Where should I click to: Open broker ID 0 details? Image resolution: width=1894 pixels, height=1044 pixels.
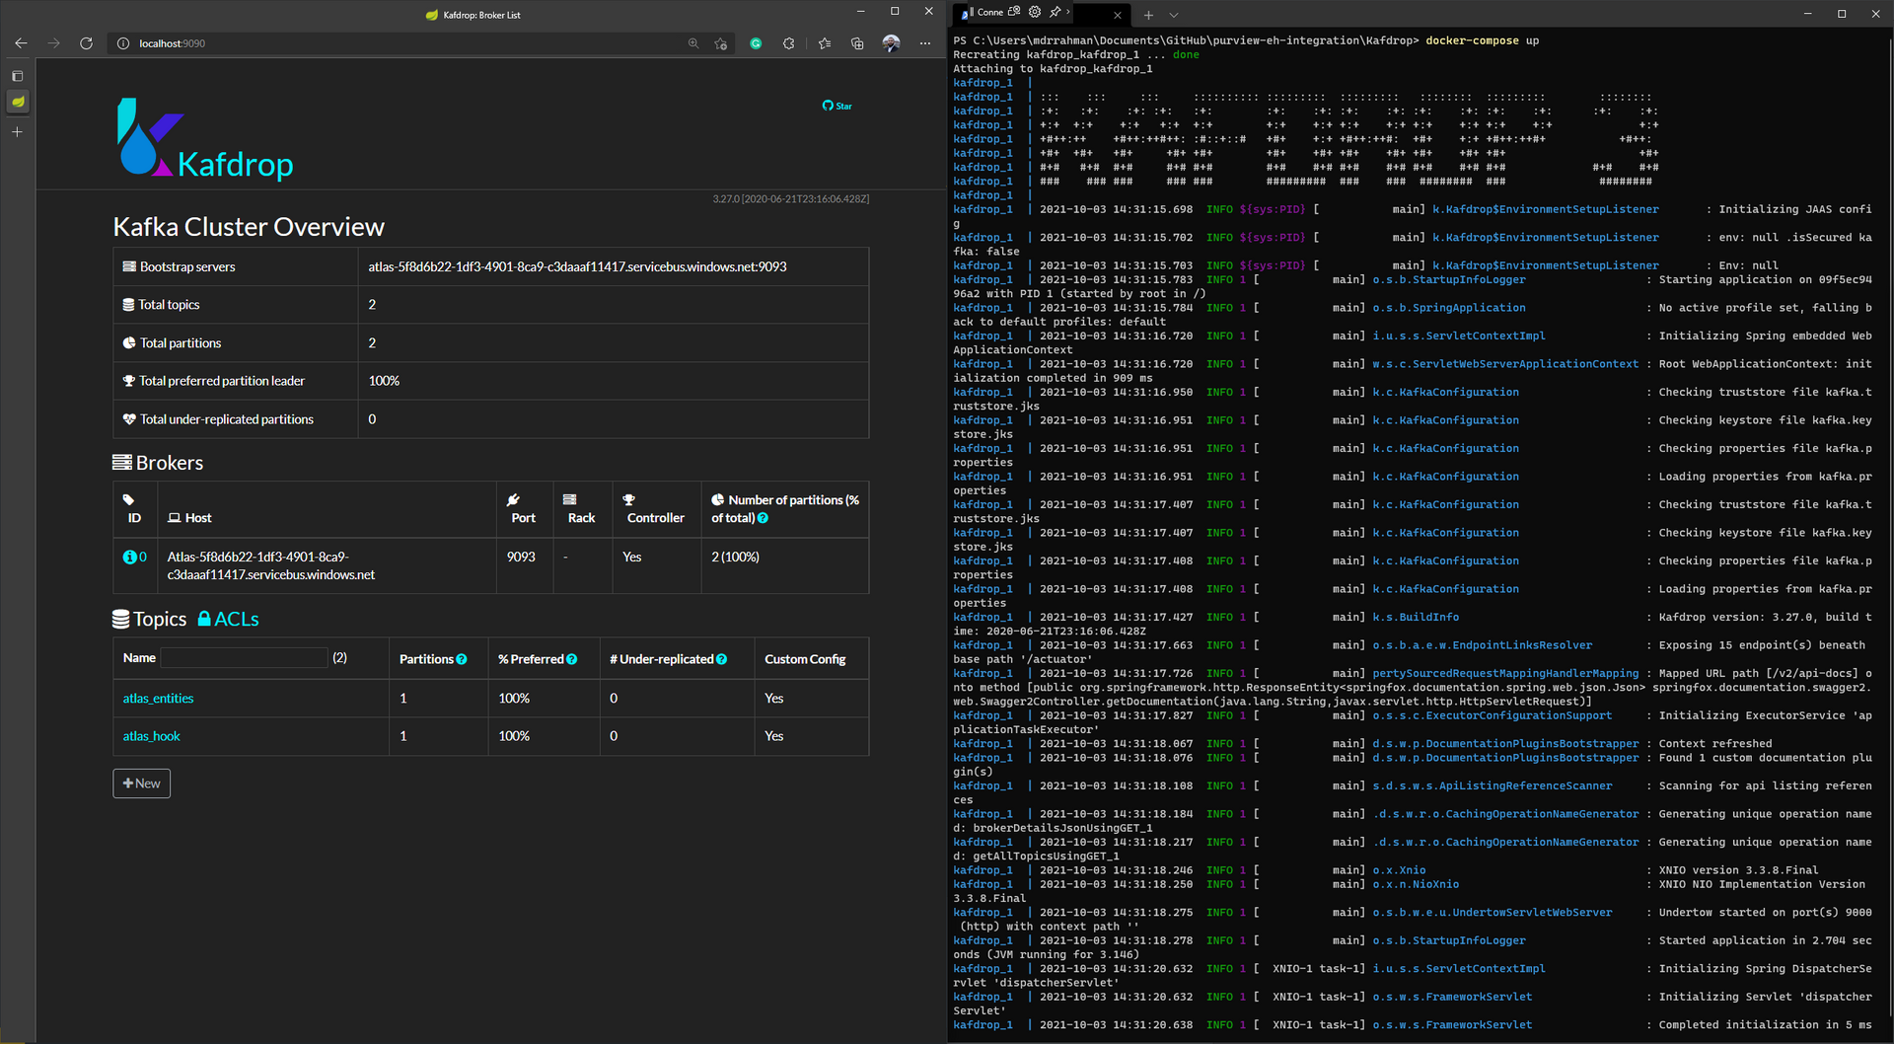[135, 557]
